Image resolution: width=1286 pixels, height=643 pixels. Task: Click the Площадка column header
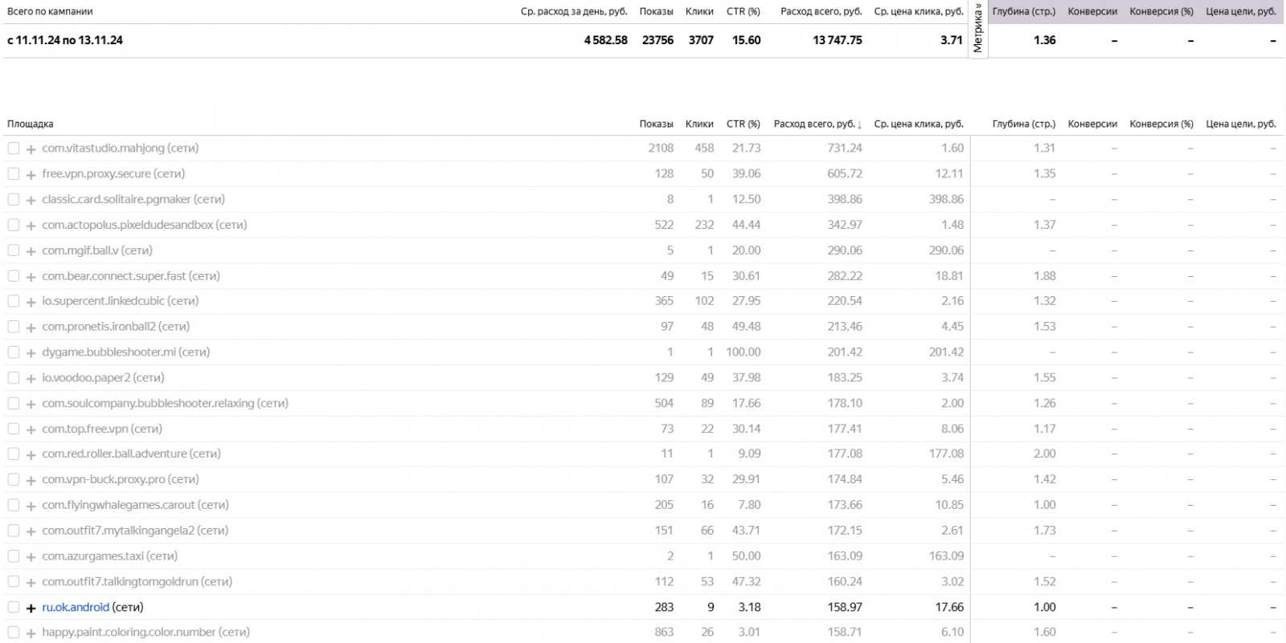[31, 124]
